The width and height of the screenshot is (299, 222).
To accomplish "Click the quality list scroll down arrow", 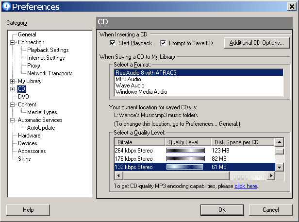I will pos(280,168).
